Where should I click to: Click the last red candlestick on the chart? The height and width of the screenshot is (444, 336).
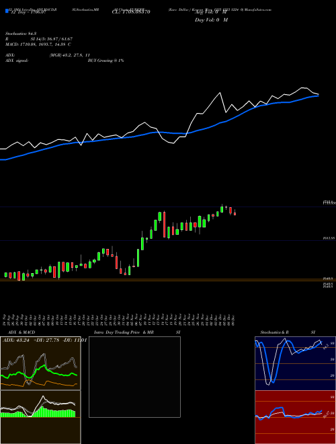click(235, 214)
